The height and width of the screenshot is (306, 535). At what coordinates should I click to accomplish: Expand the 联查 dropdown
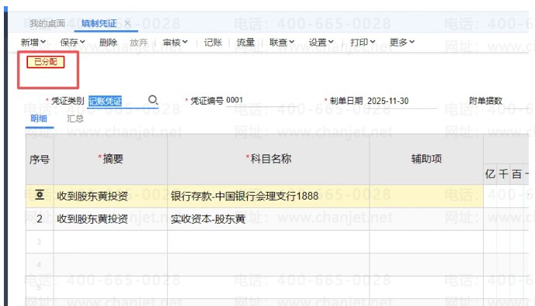(x=282, y=42)
